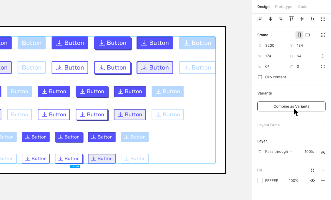Toggle constrain proportions link icon
Image resolution: width=331 pixels, height=200 pixels.
point(323,56)
